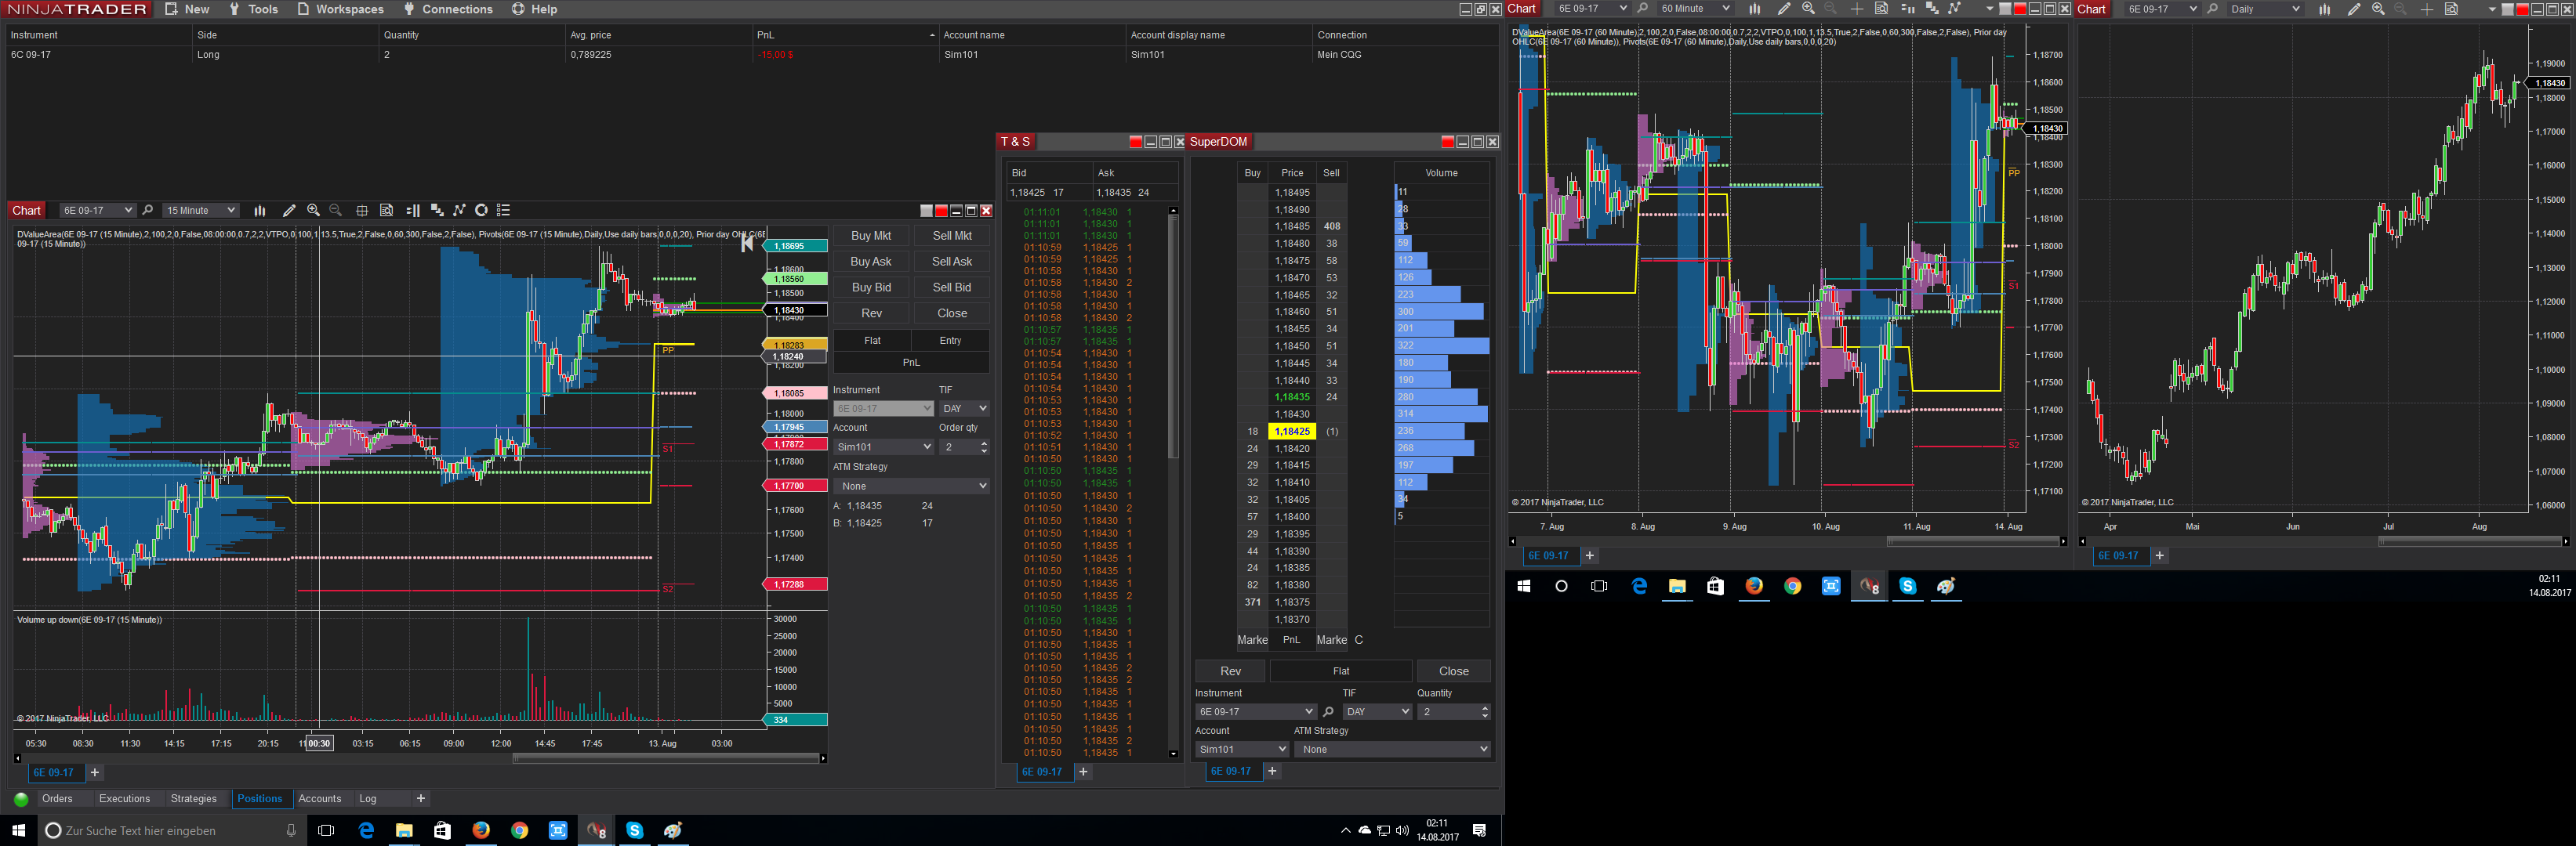Click zoom out magnifier on 15 Minute chart
2576x846 pixels.
pyautogui.click(x=336, y=211)
